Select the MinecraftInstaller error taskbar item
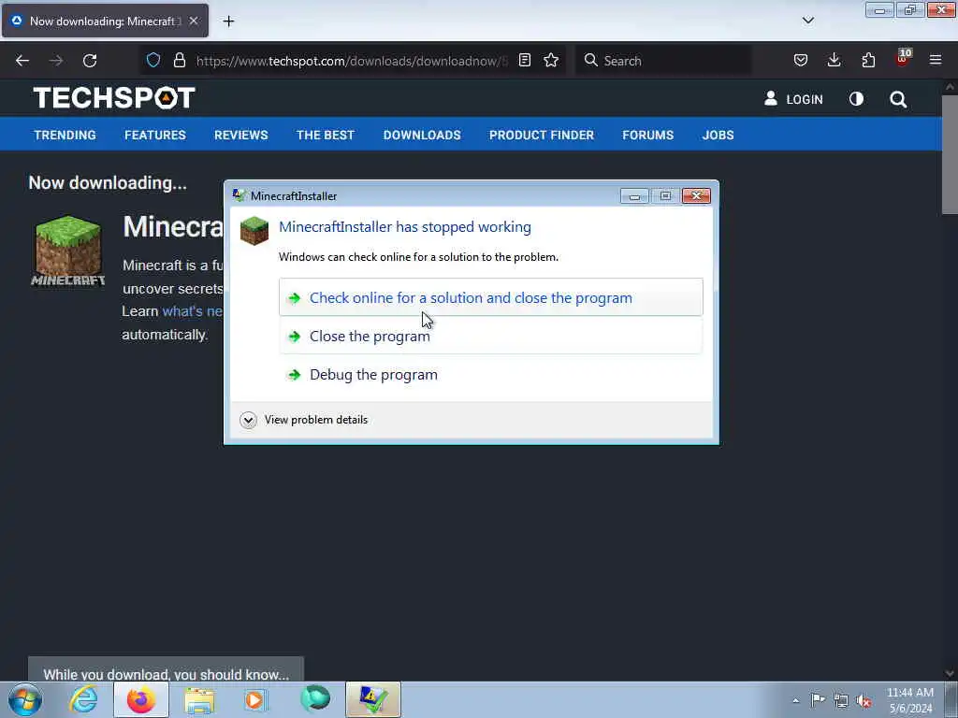This screenshot has height=718, width=958. [x=372, y=699]
